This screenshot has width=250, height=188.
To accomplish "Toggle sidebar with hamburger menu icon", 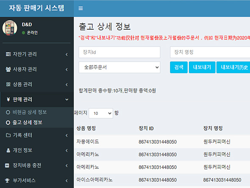I will click(81, 8).
